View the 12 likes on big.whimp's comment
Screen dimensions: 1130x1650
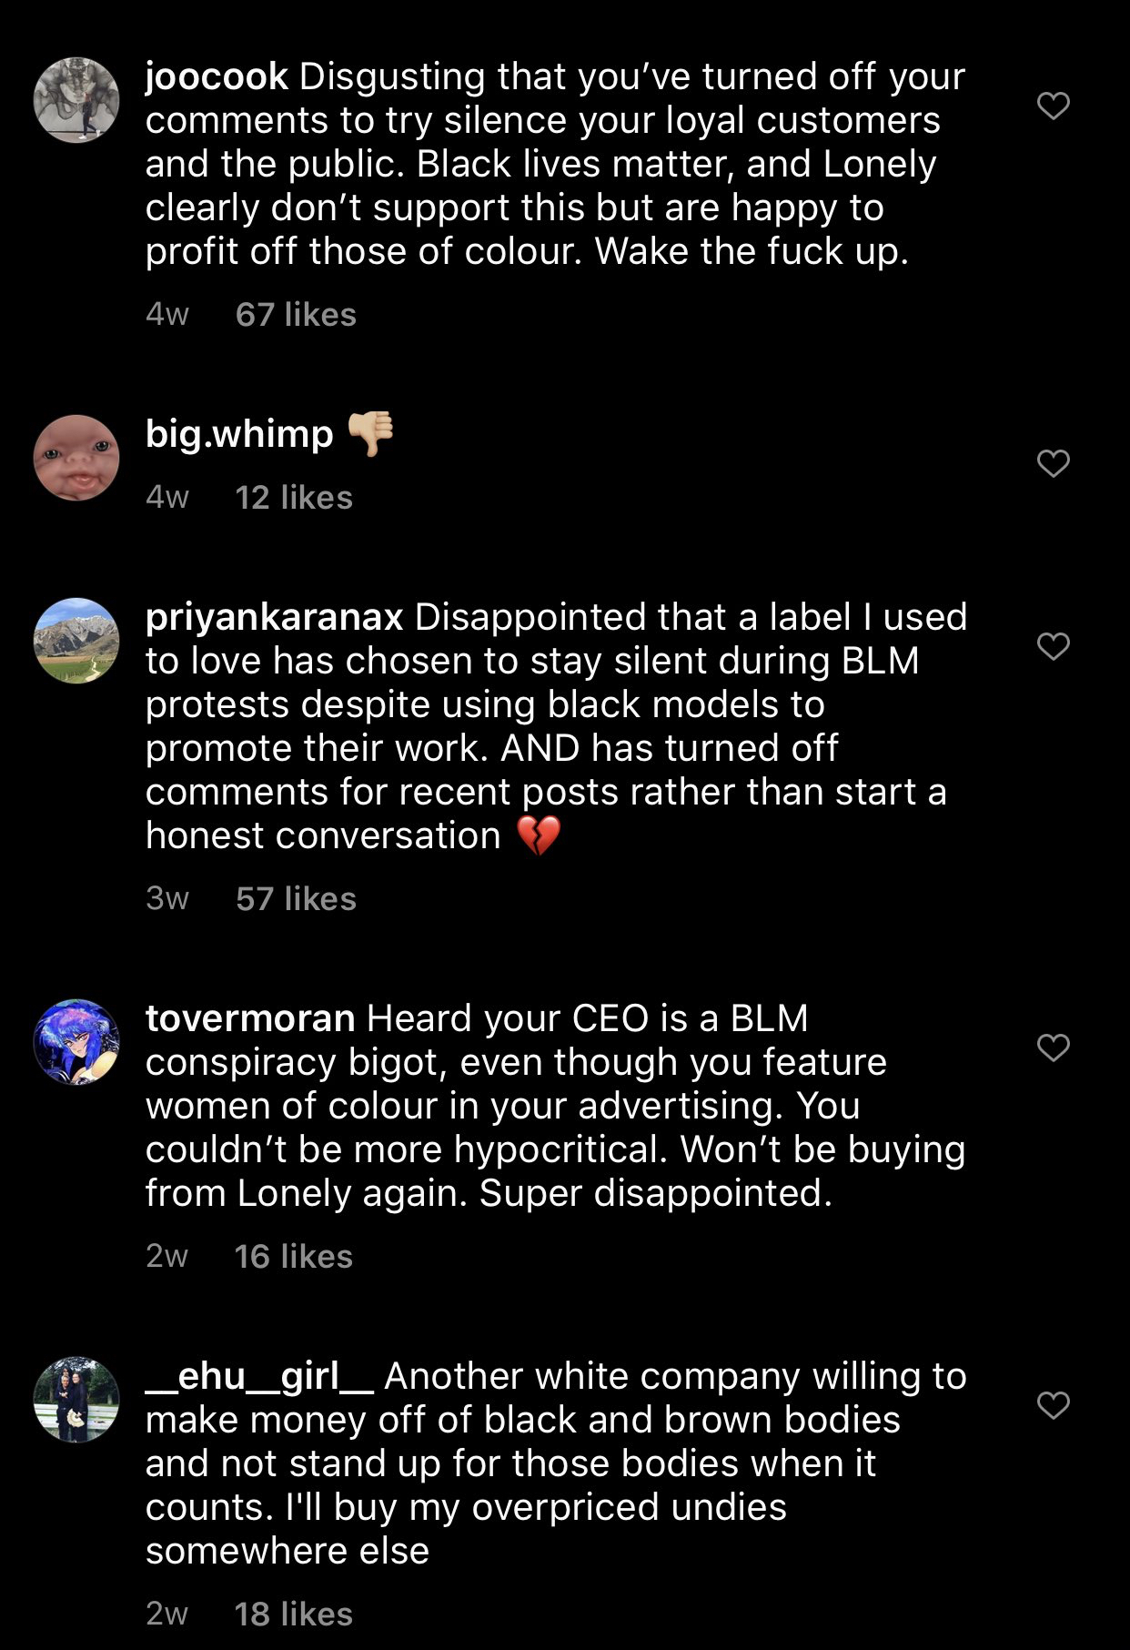click(x=294, y=498)
